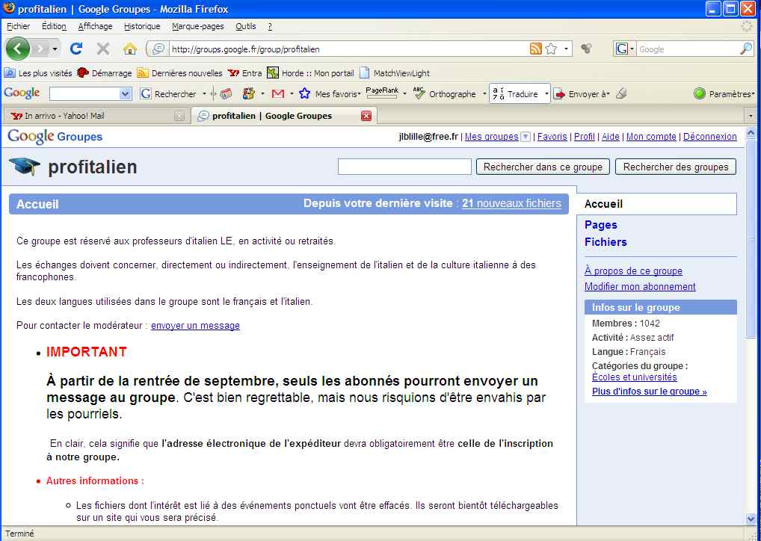Click the page scrollbar up arrow
This screenshot has width=761, height=541.
(x=751, y=132)
